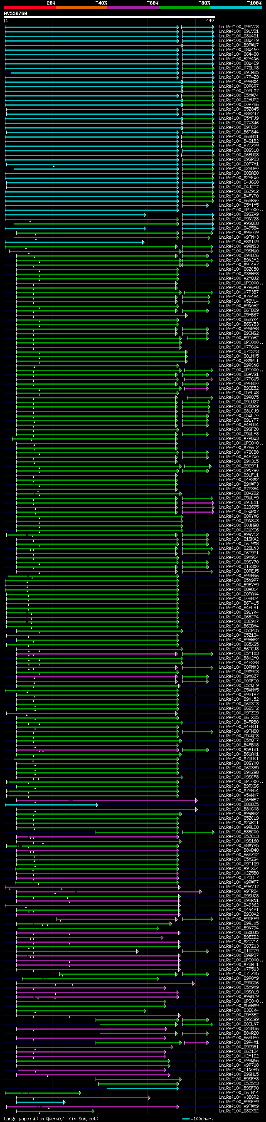The width and height of the screenshot is (266, 1122).
Task: Open hit UniRef100_Q9LVD1
Action: pyautogui.click(x=239, y=31)
